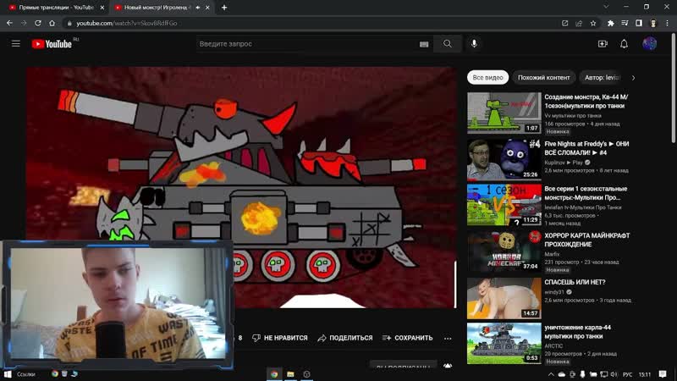Open Chrome three-dot menu

click(x=668, y=24)
